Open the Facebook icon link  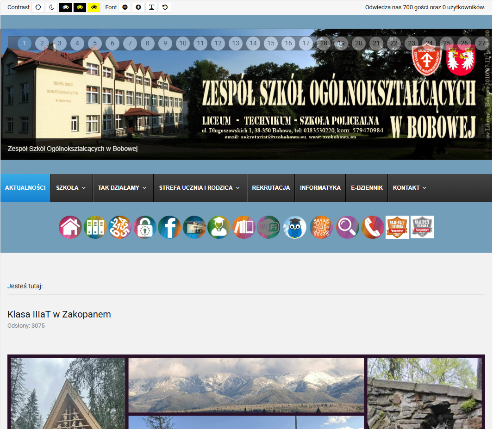tap(169, 227)
